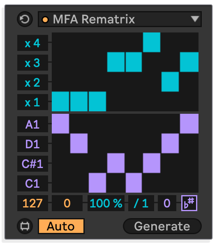Select the x 3 multiplier label
Viewport: 217px width, 244px height.
pyautogui.click(x=32, y=63)
